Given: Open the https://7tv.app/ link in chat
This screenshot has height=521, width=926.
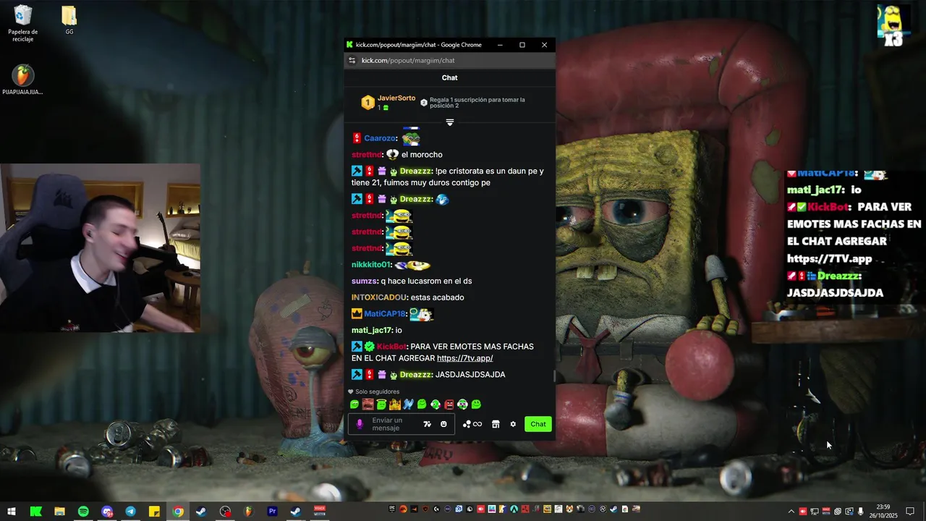Looking at the screenshot, I should pyautogui.click(x=465, y=358).
